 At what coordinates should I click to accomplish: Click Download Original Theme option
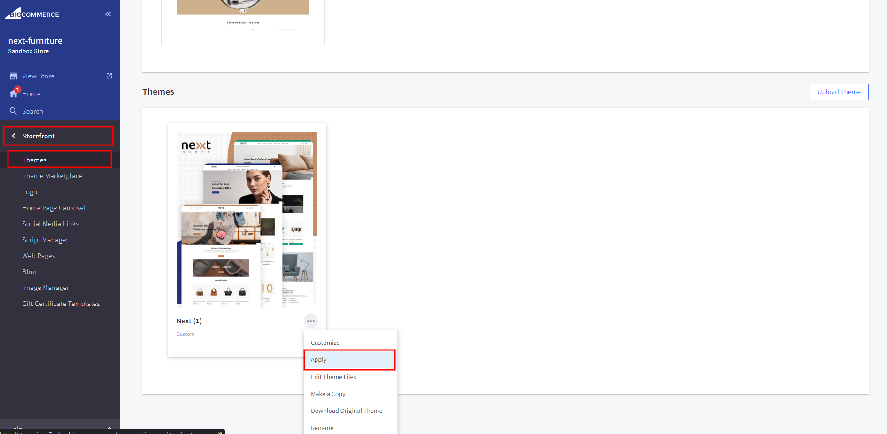[x=347, y=411]
